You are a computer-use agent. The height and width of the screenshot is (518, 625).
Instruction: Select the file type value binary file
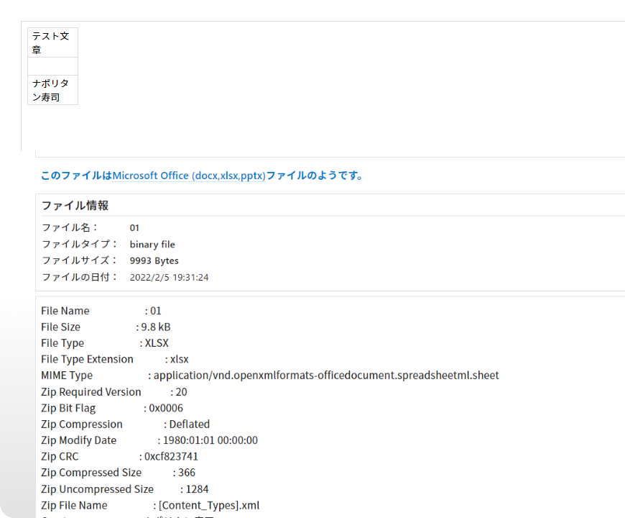point(152,244)
